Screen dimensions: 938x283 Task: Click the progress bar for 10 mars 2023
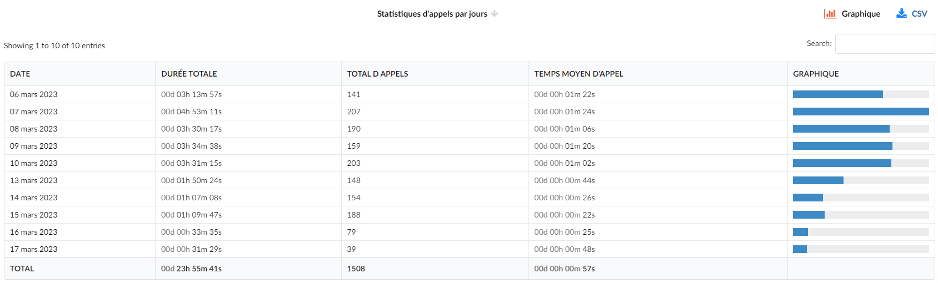(861, 163)
